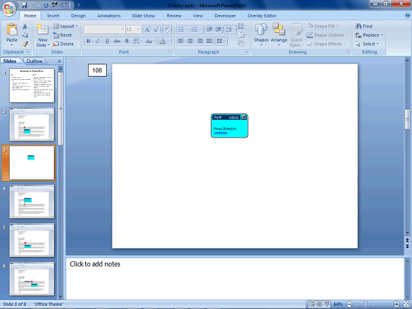
Task: Close the Try It overlay box
Action: (244, 117)
